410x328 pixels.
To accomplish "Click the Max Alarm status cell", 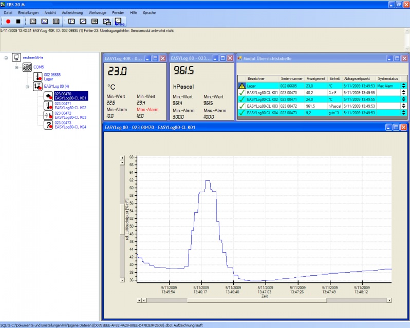I will 388,86.
